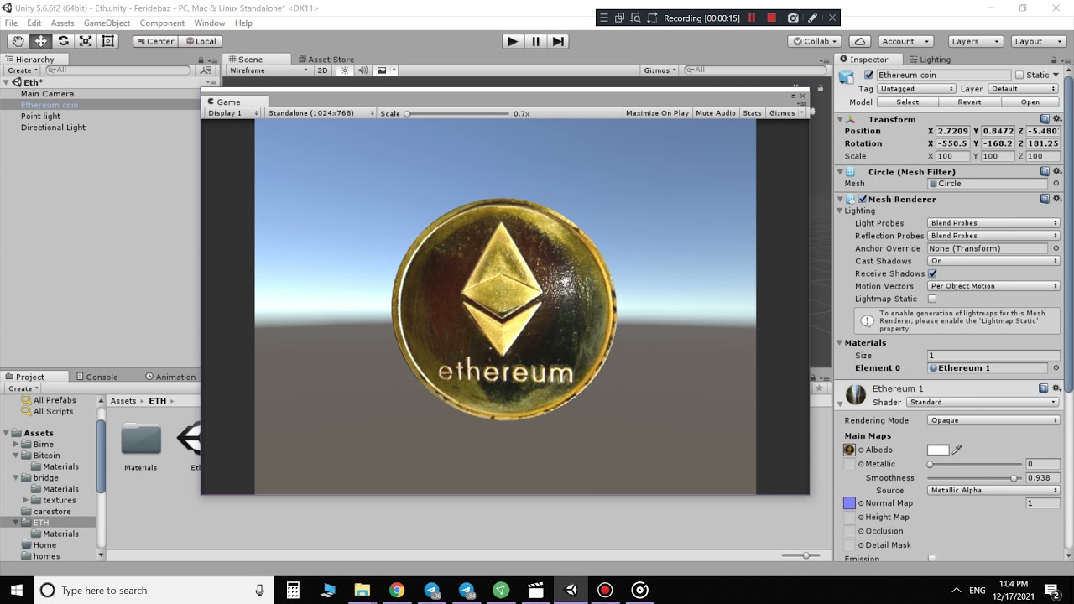Open Mesh Filter gear settings
This screenshot has width=1074, height=604.
(1057, 171)
